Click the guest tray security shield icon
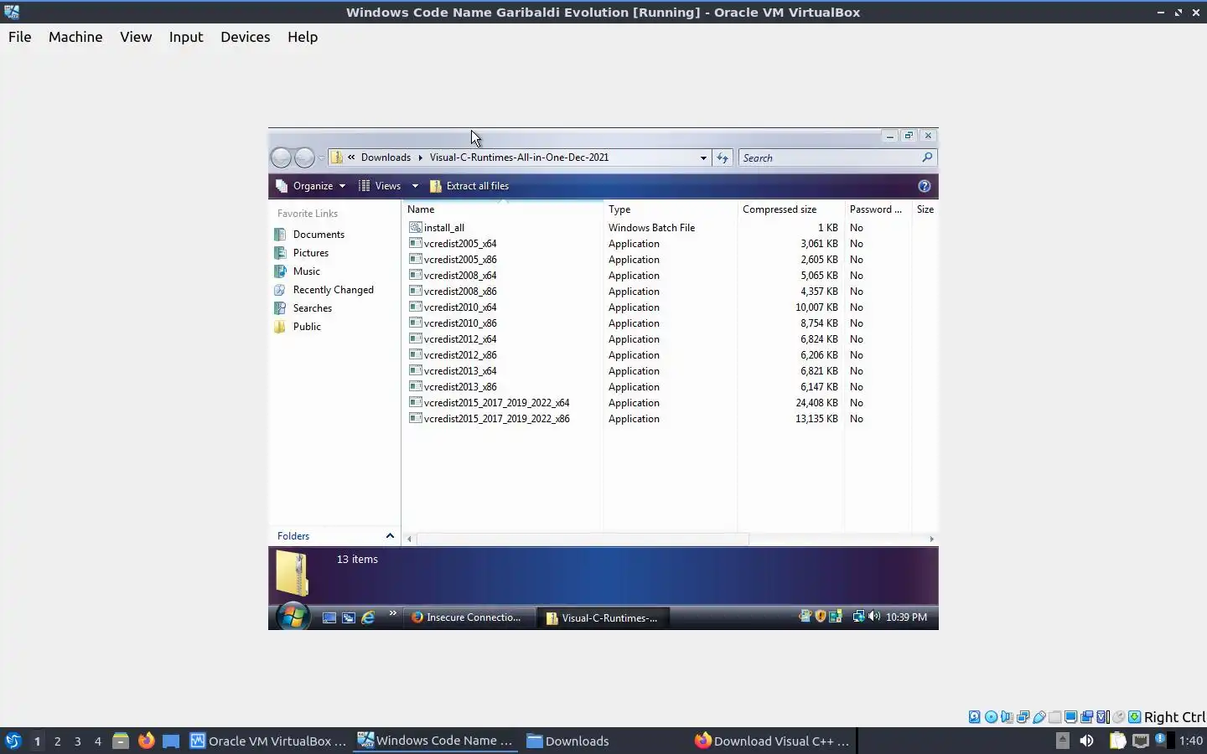Viewport: 1207px width, 754px height. [x=821, y=617]
